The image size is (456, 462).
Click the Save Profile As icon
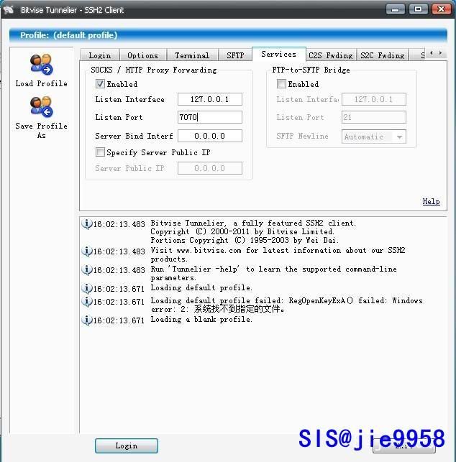(x=41, y=106)
